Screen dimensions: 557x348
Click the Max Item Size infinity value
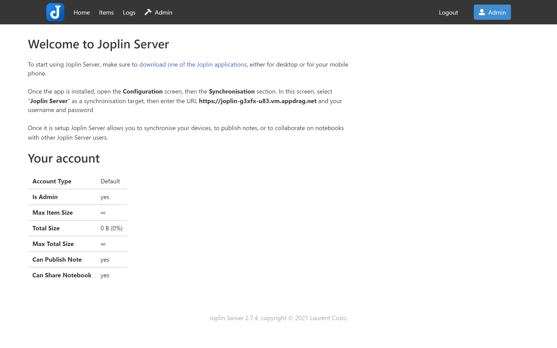[103, 213]
